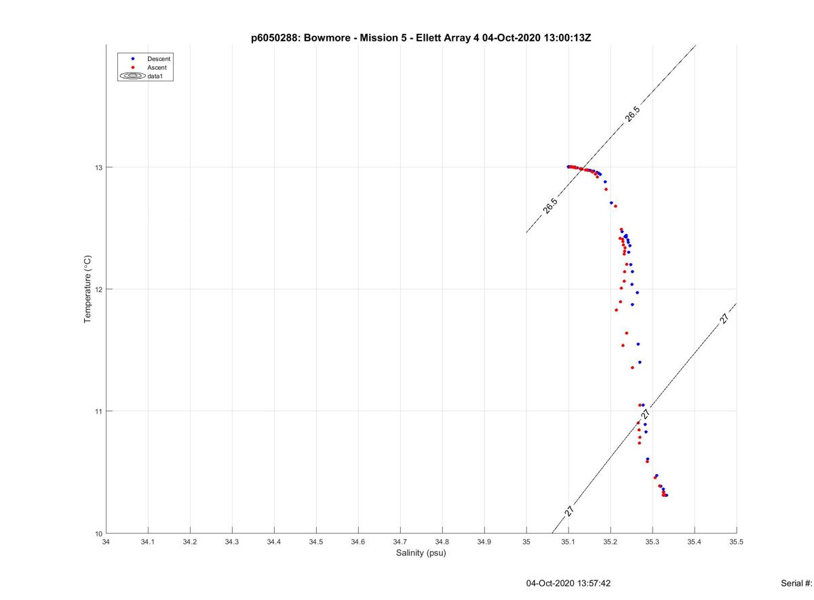This screenshot has height=600, width=814.
Task: Click the Temperature (°C) axis label
Action: (88, 289)
